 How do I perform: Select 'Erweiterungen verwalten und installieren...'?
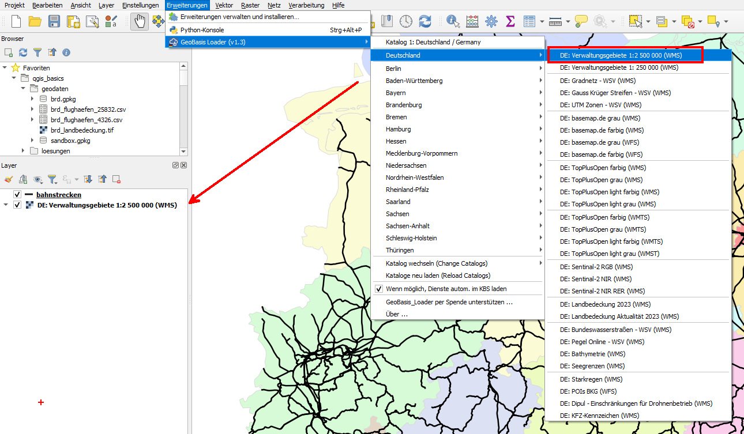coord(268,17)
